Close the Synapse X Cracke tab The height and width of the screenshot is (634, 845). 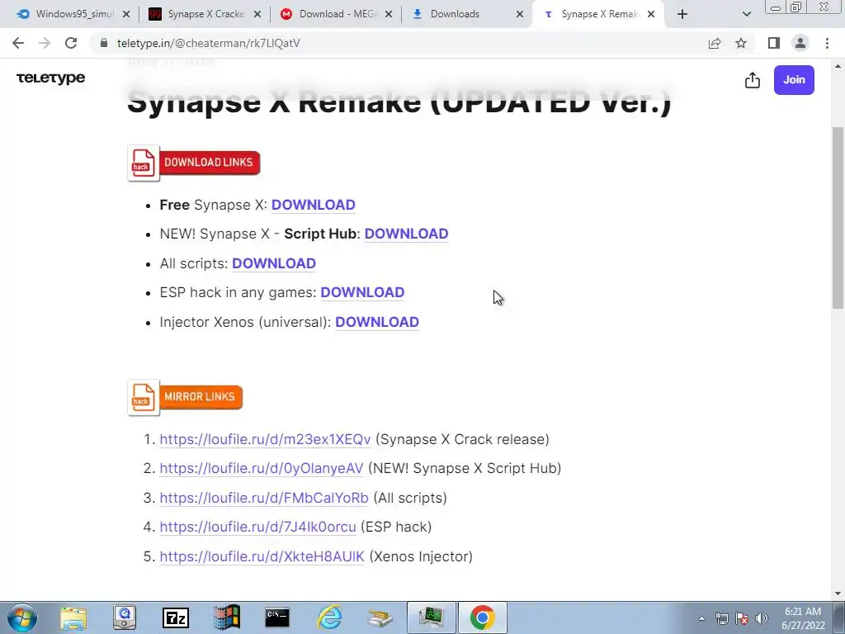tap(257, 14)
